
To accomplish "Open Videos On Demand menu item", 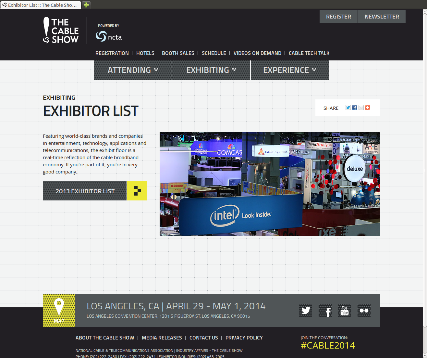I will tap(257, 53).
